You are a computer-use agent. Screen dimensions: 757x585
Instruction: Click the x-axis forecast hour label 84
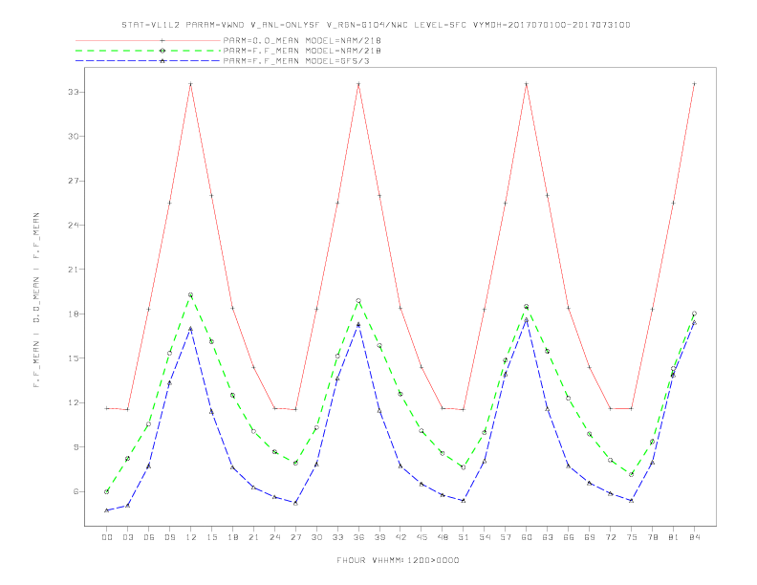[x=694, y=537]
